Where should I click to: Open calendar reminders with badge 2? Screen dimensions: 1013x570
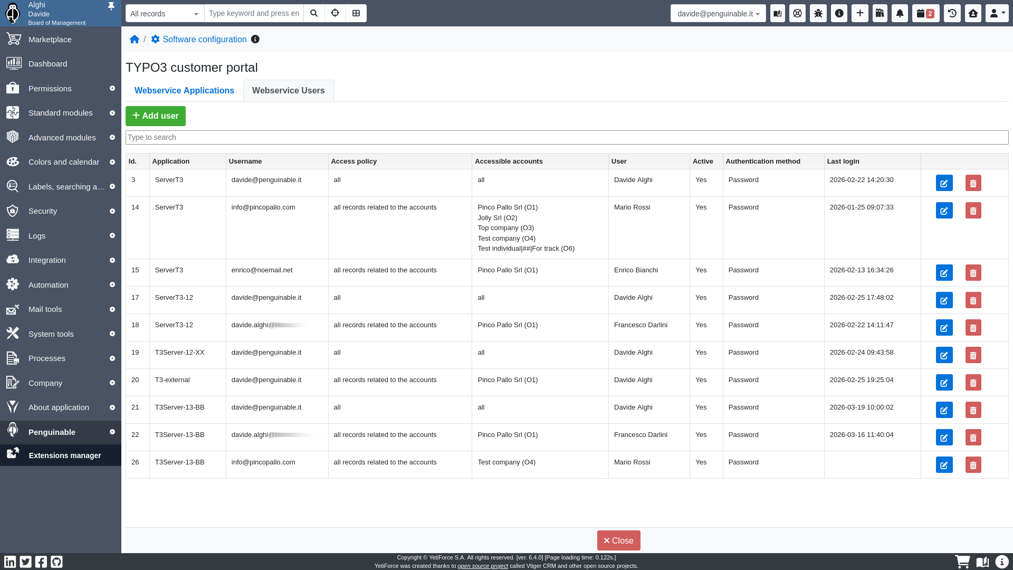(x=925, y=13)
